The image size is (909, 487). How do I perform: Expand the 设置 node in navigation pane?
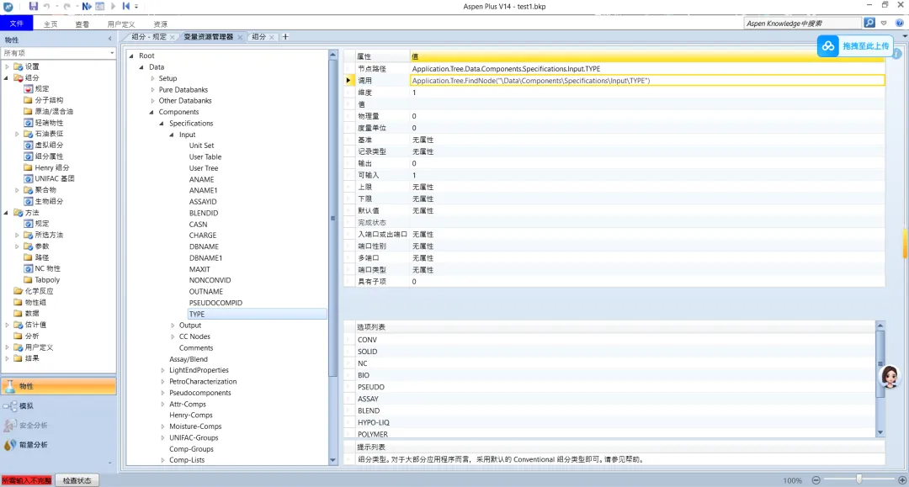pos(7,66)
